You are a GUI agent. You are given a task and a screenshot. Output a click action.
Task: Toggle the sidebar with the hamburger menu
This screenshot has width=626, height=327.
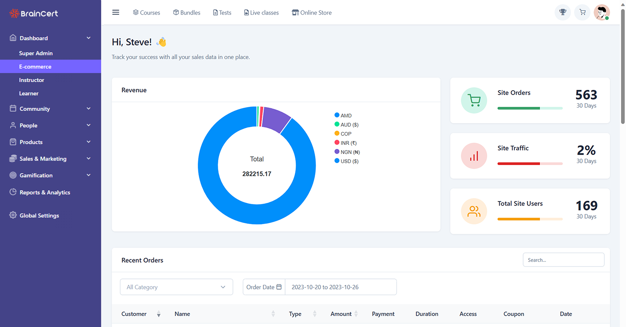pyautogui.click(x=116, y=12)
